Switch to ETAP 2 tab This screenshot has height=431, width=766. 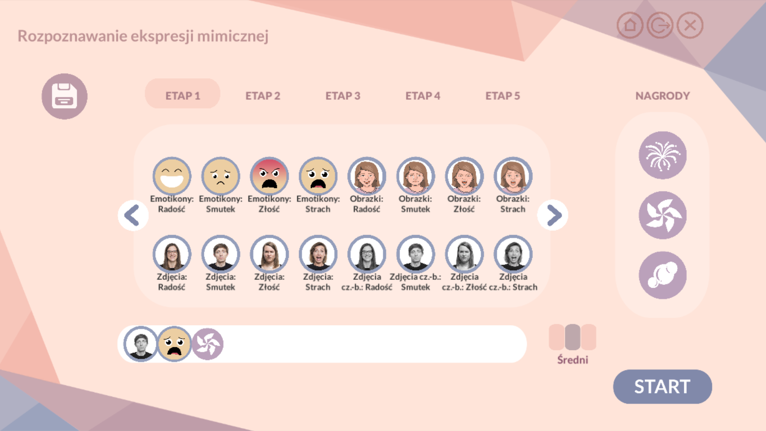coord(263,96)
